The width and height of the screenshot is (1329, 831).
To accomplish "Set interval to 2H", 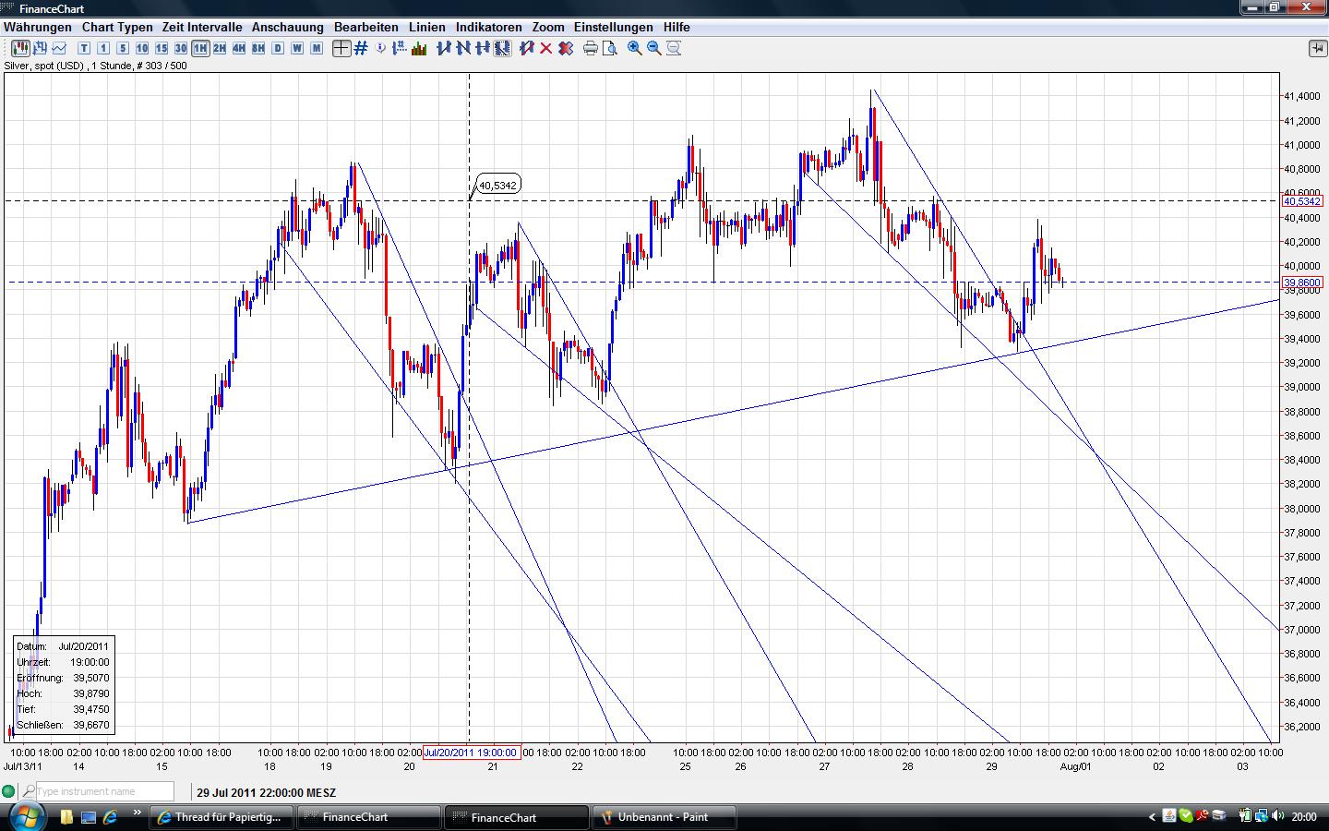I will (220, 48).
